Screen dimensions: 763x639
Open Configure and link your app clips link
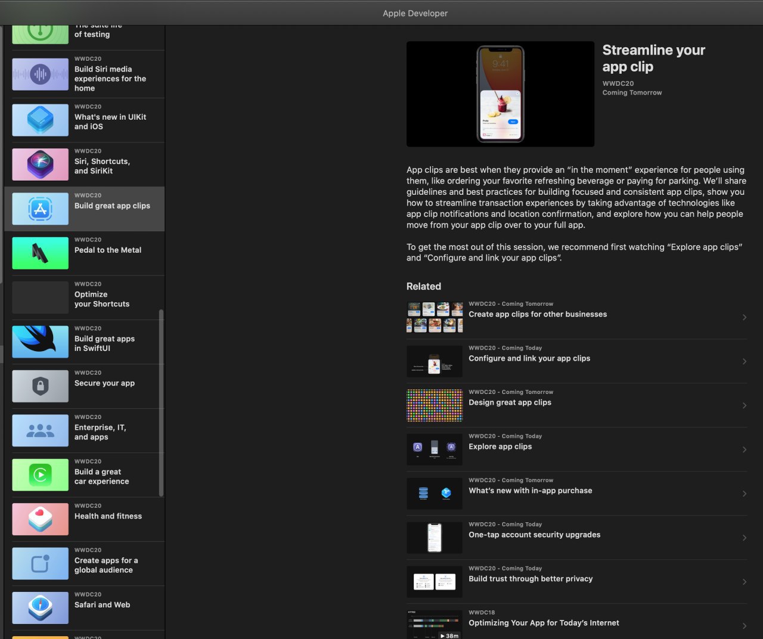529,358
